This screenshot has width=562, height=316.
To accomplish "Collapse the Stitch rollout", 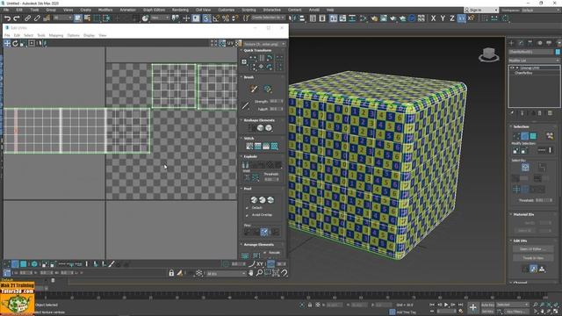I will click(241, 139).
